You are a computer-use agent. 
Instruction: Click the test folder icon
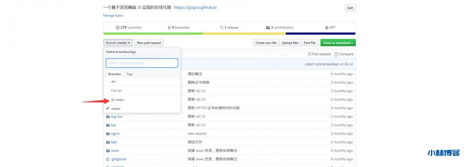coord(108,142)
